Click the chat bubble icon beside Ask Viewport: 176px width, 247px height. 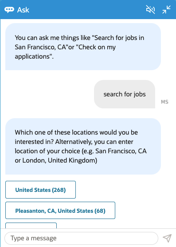[x=9, y=10]
